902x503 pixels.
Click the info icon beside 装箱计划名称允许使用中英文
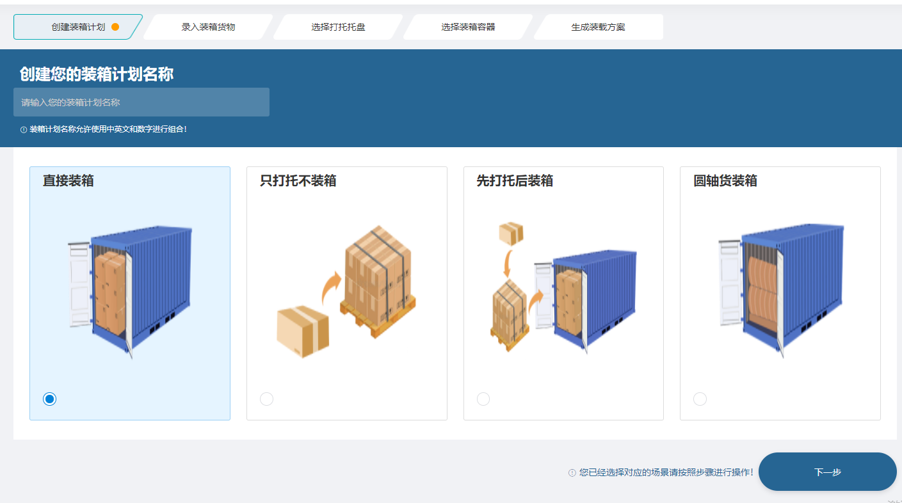24,129
